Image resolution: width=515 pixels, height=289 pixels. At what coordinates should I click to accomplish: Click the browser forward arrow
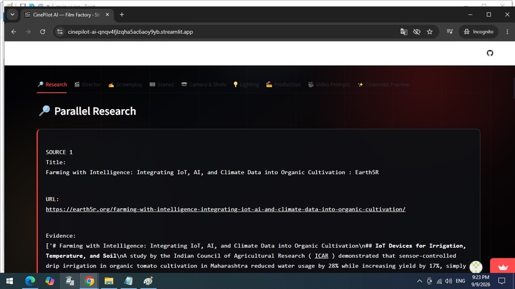[28, 32]
